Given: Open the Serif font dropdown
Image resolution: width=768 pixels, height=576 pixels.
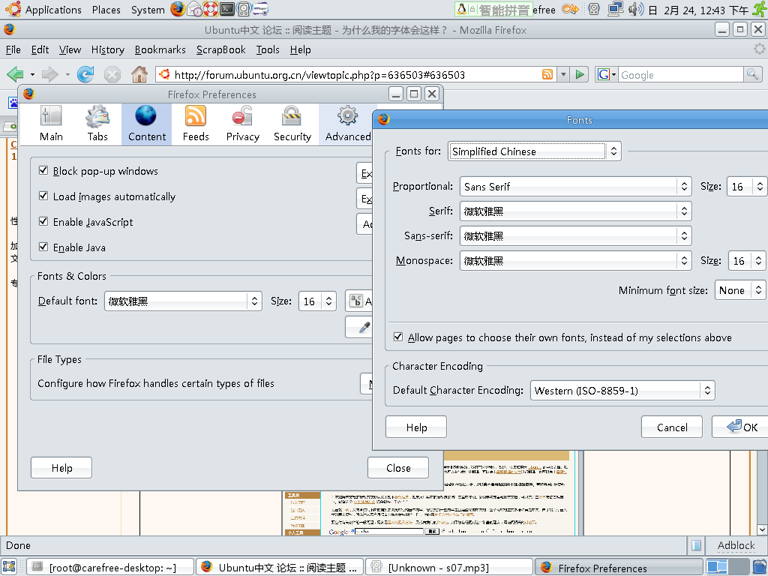Looking at the screenshot, I should [x=575, y=211].
